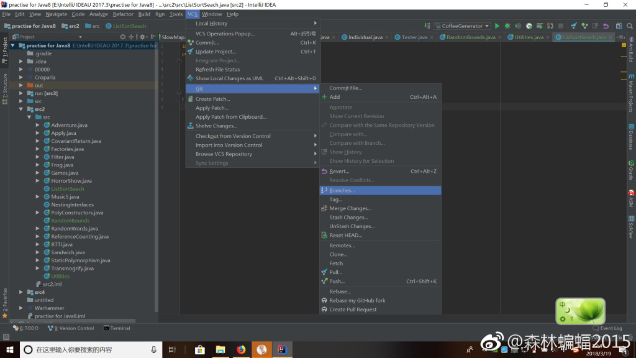Expand the src4 module node

tap(21, 292)
